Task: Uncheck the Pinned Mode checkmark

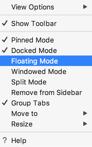Action: point(5,40)
